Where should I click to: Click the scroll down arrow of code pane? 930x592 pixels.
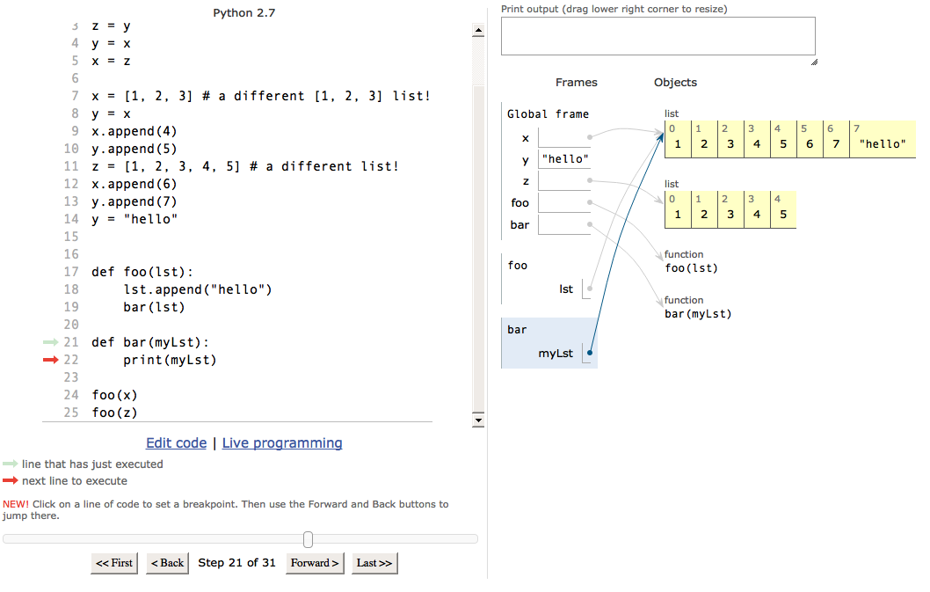pos(478,420)
